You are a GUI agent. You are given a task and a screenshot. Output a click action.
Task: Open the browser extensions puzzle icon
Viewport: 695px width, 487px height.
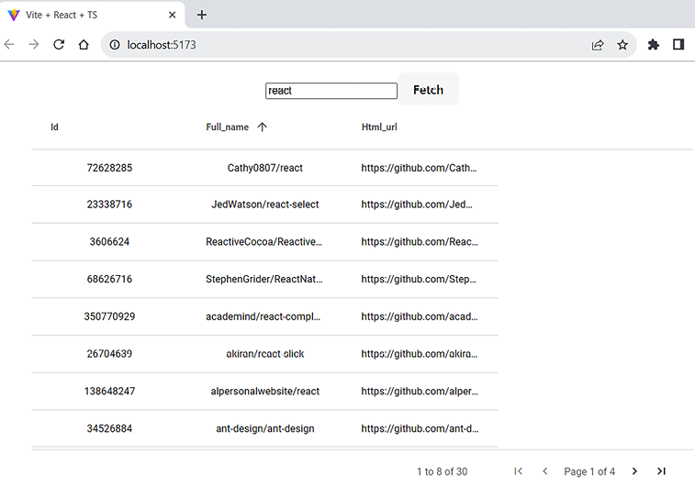[x=654, y=44]
